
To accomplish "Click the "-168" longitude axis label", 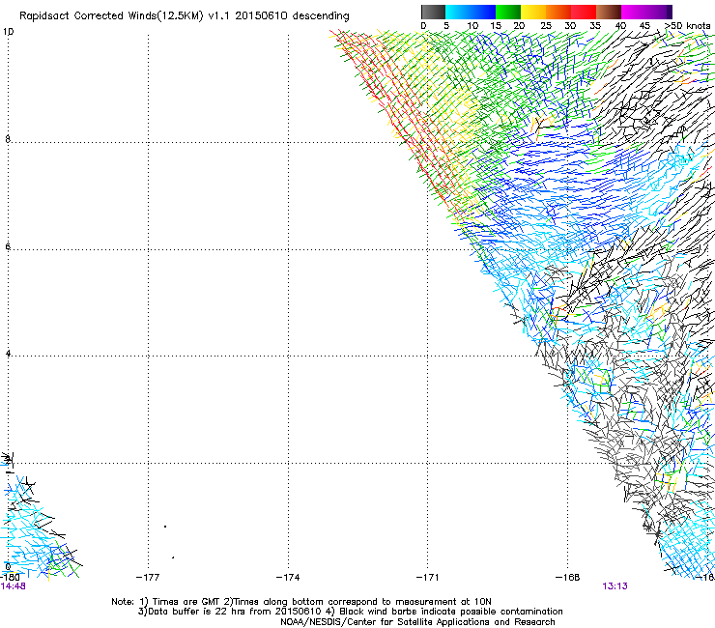I will (x=567, y=578).
